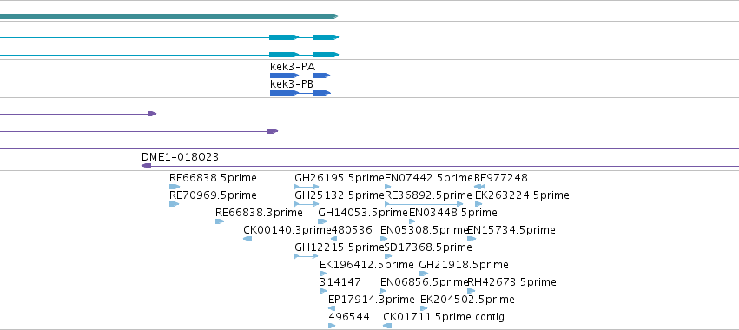
Task: Click the CK01711.5prime.contig feature arrow
Action: point(387,327)
